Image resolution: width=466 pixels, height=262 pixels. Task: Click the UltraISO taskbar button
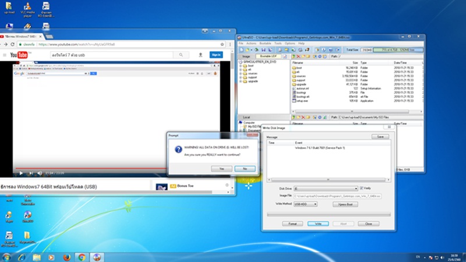click(x=97, y=257)
